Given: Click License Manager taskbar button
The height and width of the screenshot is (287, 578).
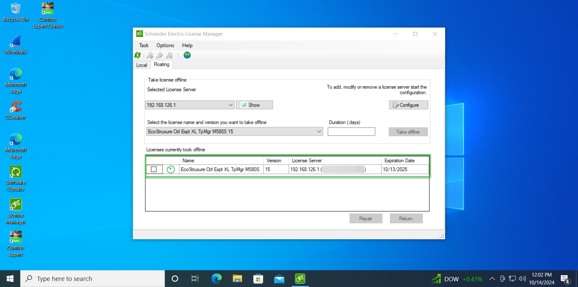Looking at the screenshot, I should coord(300,279).
